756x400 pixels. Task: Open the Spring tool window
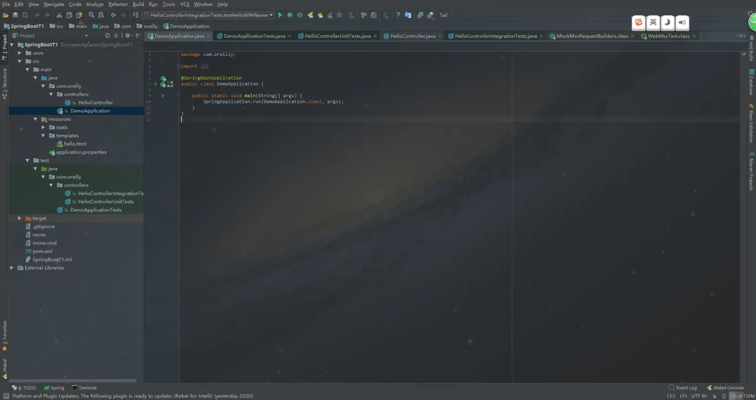pyautogui.click(x=54, y=388)
